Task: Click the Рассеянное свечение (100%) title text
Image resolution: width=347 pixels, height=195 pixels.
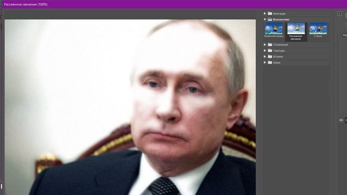Action: (x=26, y=4)
